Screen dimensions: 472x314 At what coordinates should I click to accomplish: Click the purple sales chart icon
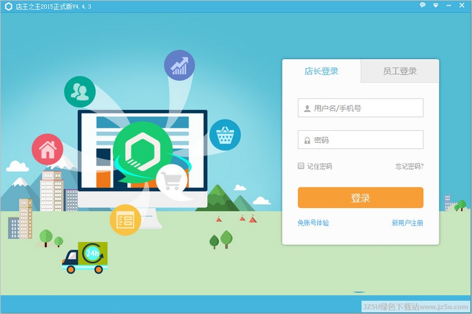pos(179,65)
